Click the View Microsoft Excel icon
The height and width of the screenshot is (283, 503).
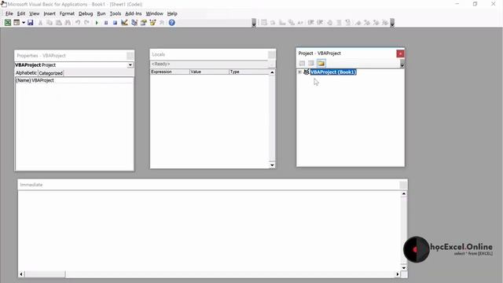7,23
